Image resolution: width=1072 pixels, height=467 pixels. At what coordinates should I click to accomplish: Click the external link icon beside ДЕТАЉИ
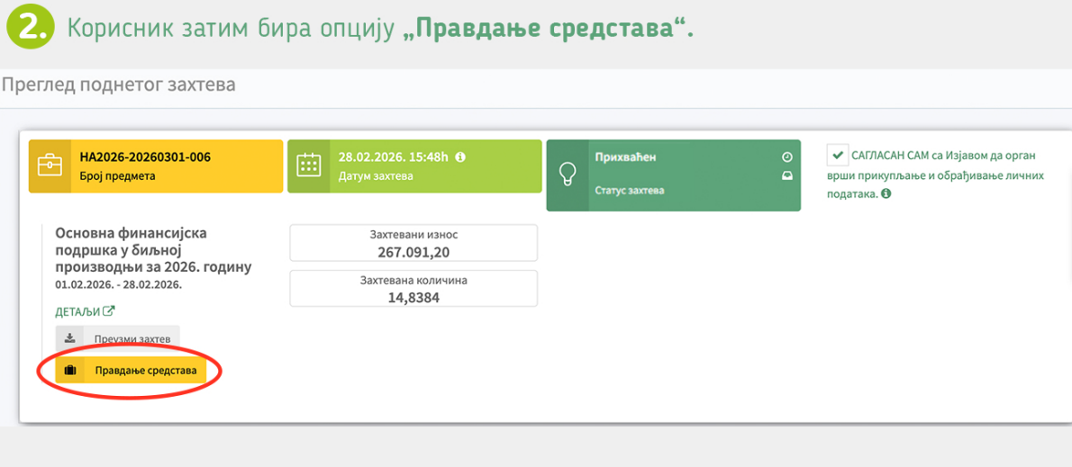pos(109,311)
